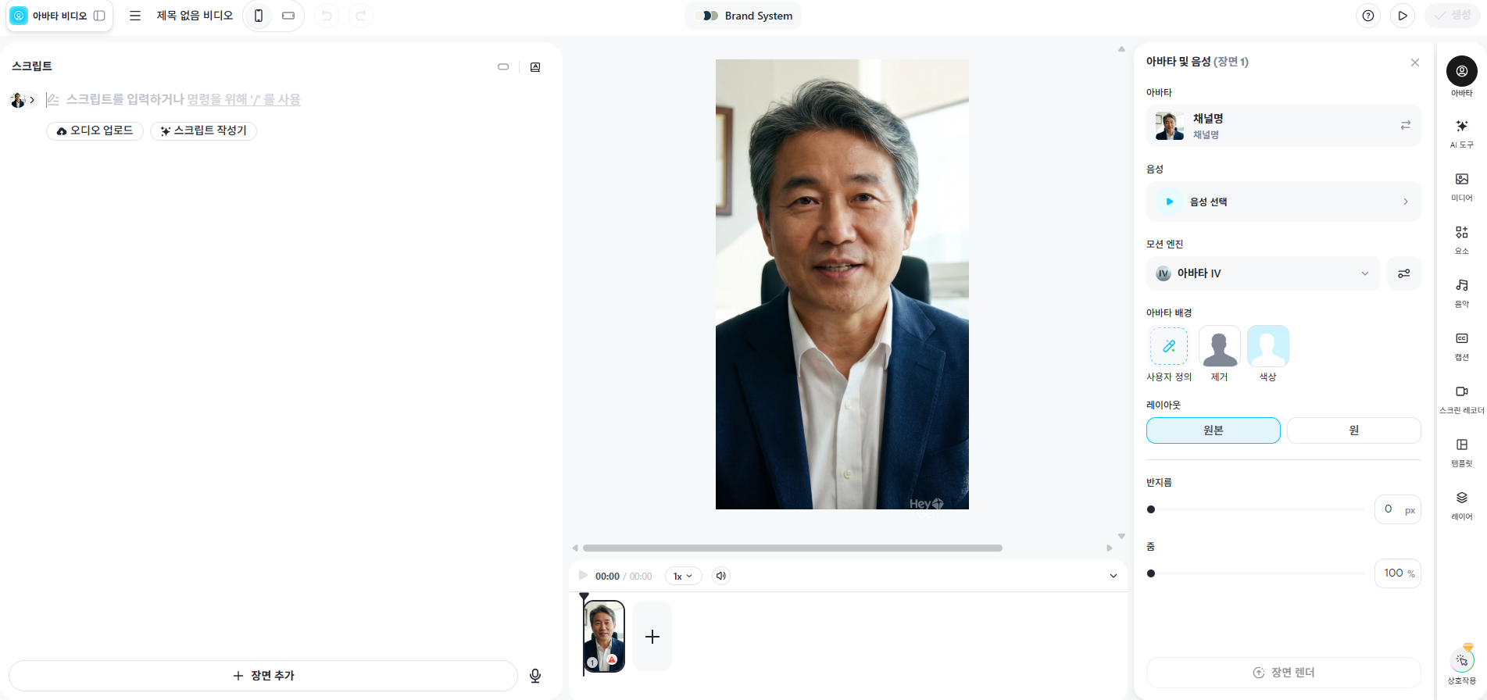
Task: Open the 요소 sidebar tab
Action: pos(1462,240)
